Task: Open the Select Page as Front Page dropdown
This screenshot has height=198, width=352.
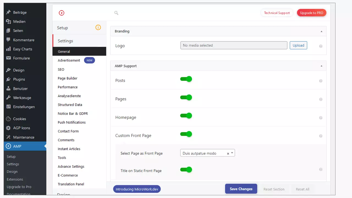Action: (208, 153)
